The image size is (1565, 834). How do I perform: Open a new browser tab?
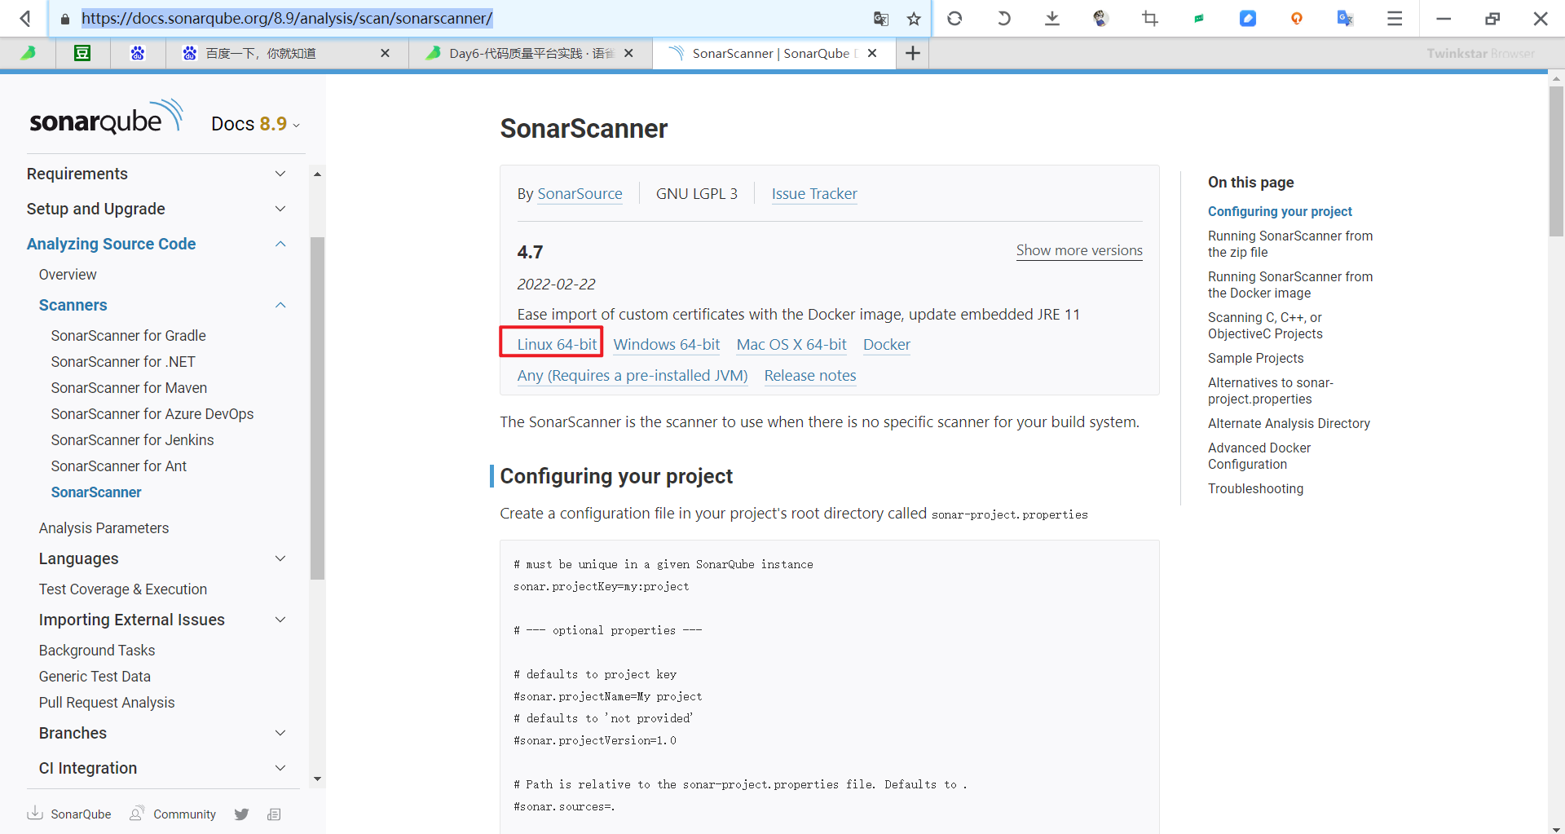(x=913, y=53)
